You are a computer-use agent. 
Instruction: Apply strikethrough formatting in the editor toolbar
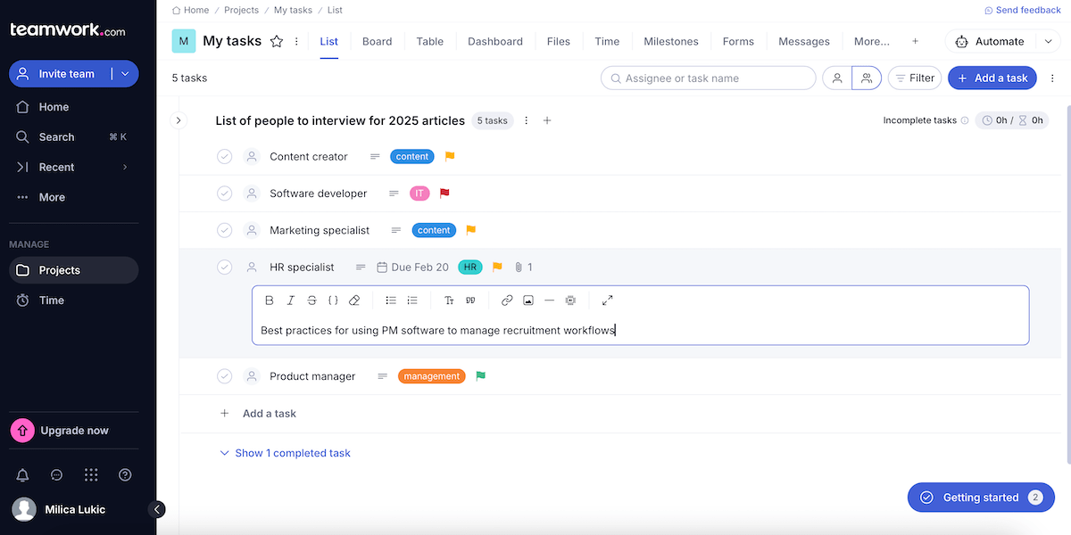pyautogui.click(x=311, y=300)
